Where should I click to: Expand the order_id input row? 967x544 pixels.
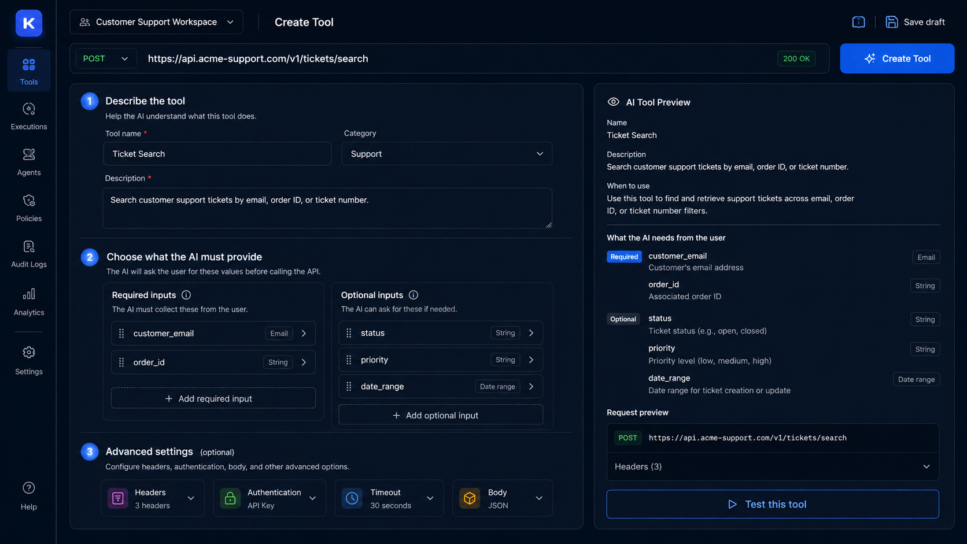click(304, 362)
